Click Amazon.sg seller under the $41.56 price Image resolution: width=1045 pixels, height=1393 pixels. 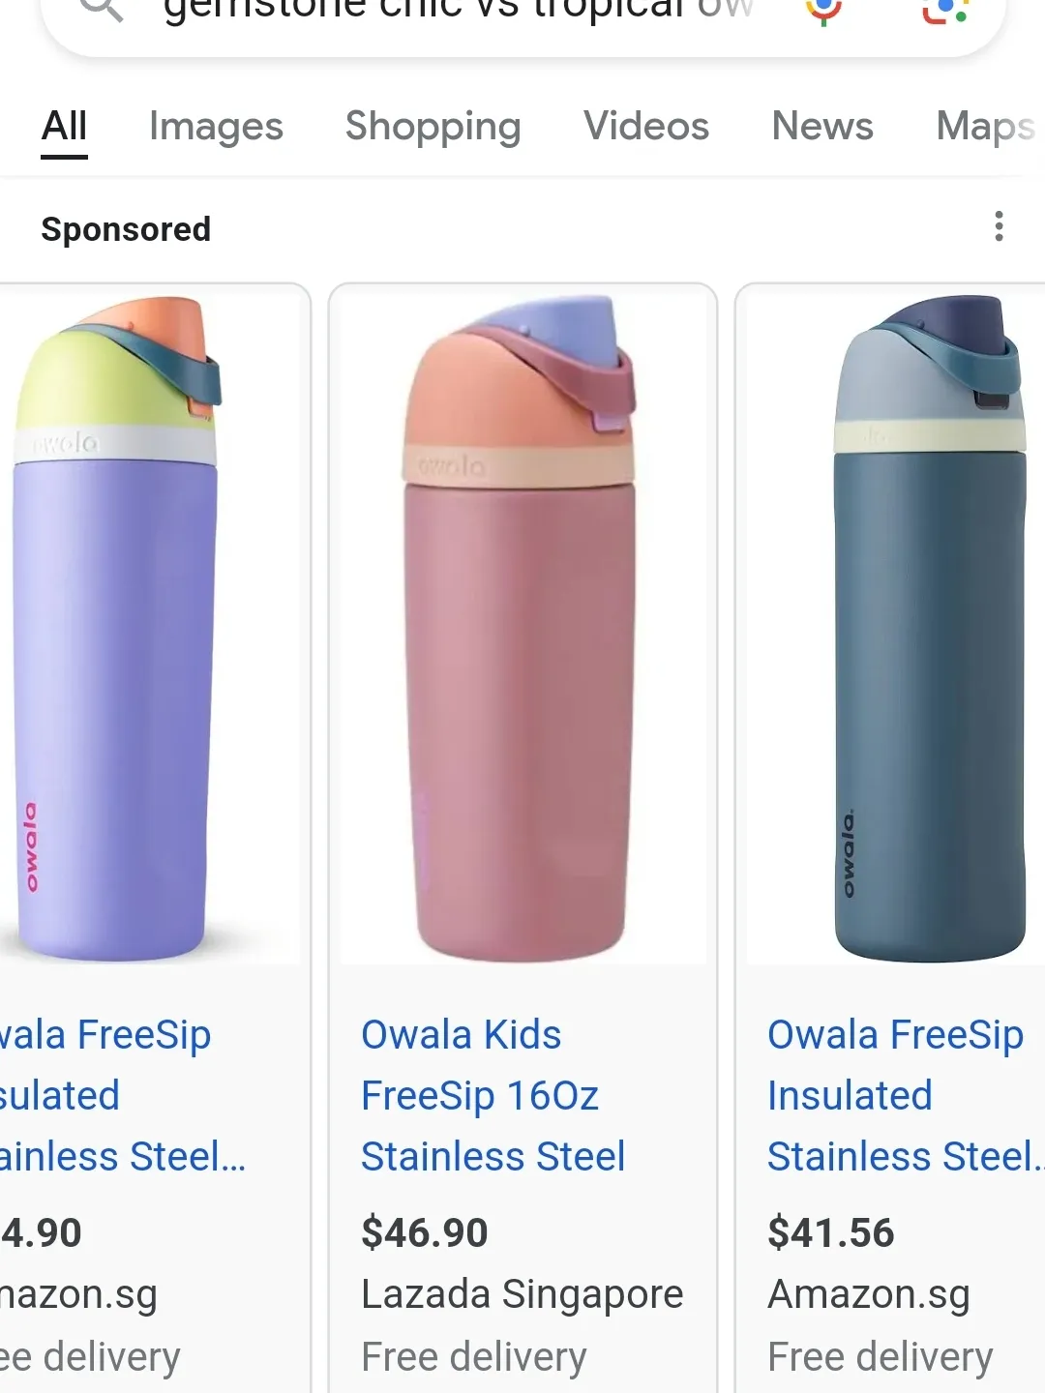click(x=868, y=1294)
